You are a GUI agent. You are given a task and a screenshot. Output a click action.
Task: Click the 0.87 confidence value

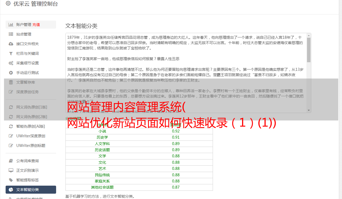pos(176,187)
